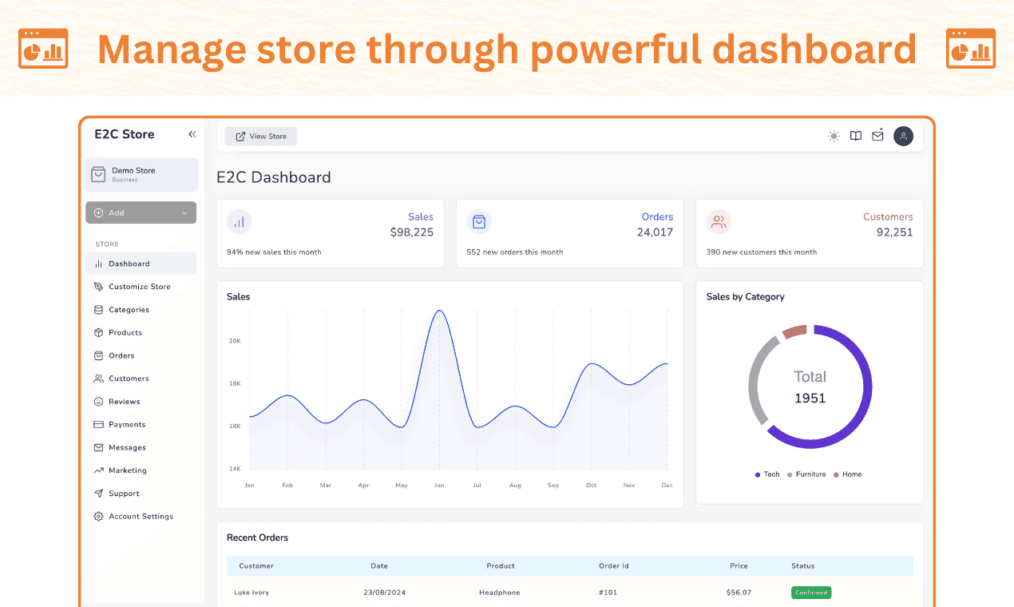Select the Marketing sidebar icon
This screenshot has height=607, width=1014.
[98, 470]
